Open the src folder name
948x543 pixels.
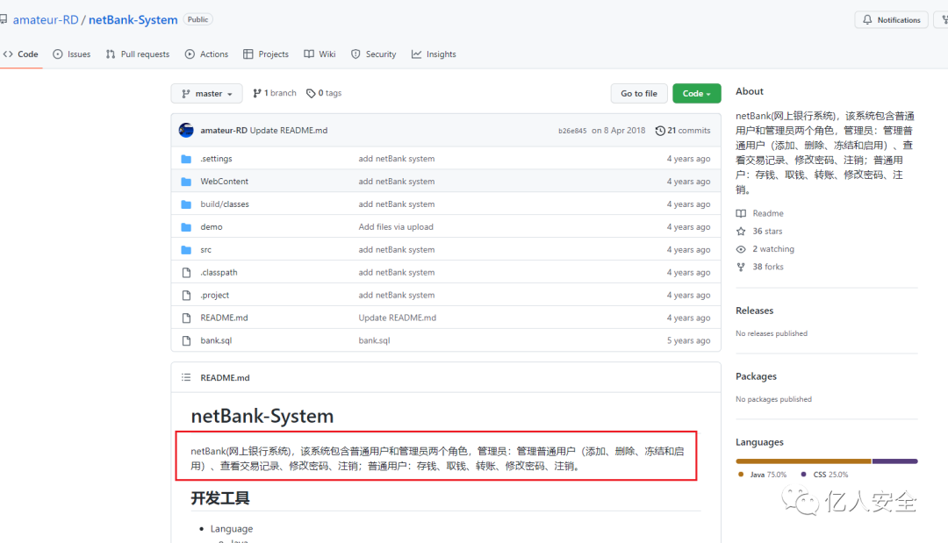(206, 250)
